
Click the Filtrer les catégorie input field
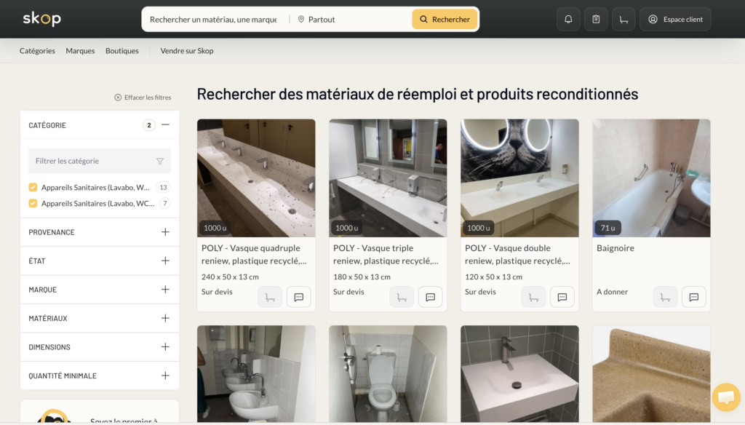(91, 161)
